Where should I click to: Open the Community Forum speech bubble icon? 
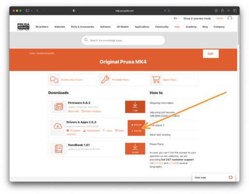(x=54, y=80)
